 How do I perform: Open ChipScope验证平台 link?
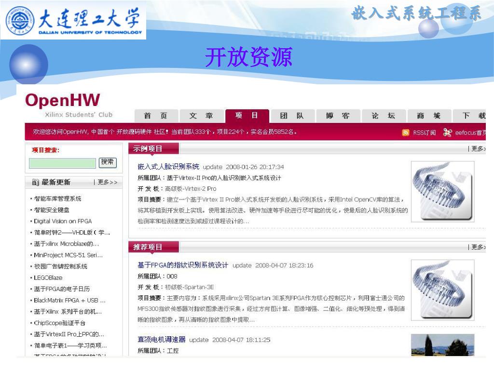point(59,323)
